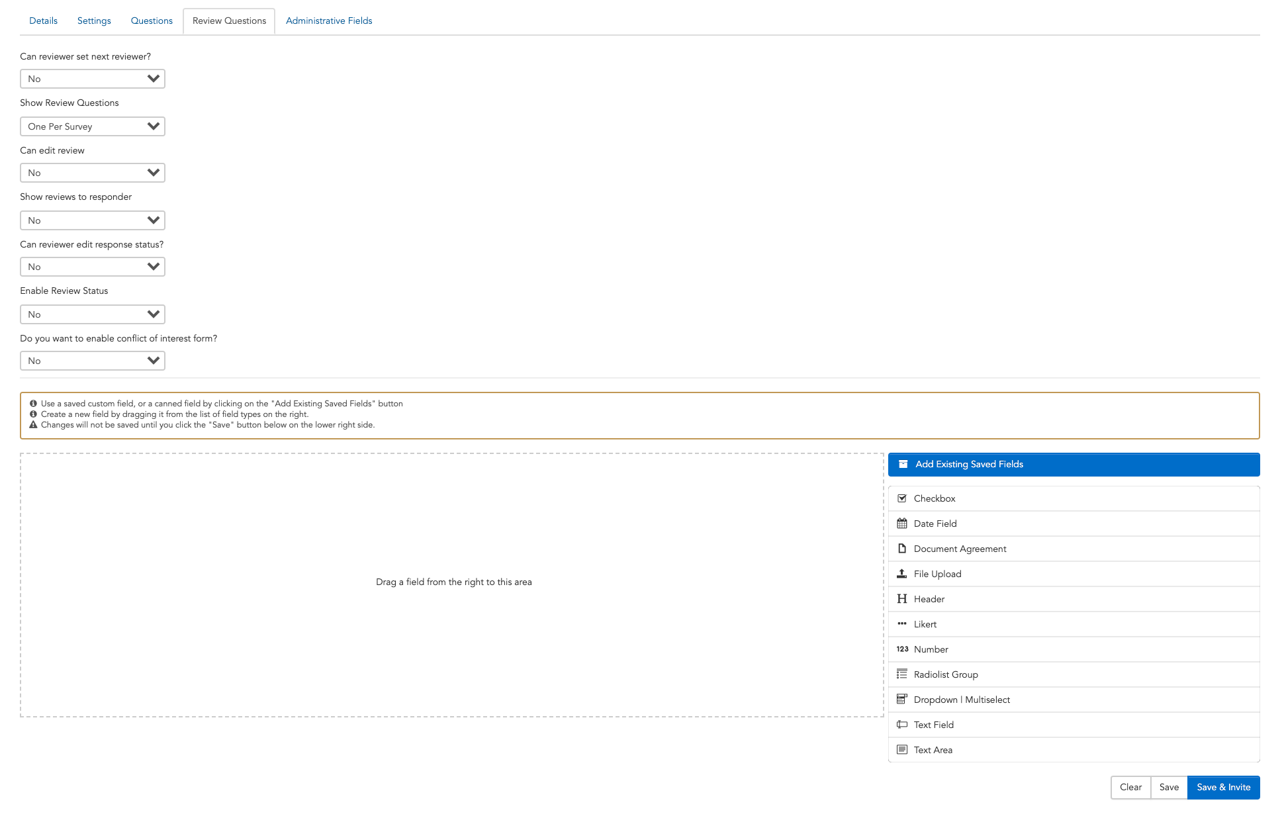1284x822 pixels.
Task: Select the Header field type label
Action: click(x=929, y=599)
